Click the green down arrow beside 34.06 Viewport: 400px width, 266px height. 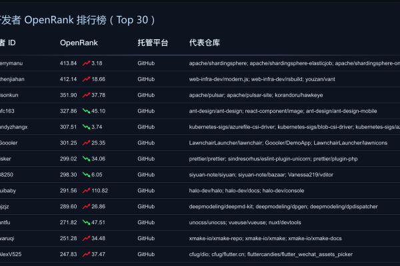(x=86, y=158)
